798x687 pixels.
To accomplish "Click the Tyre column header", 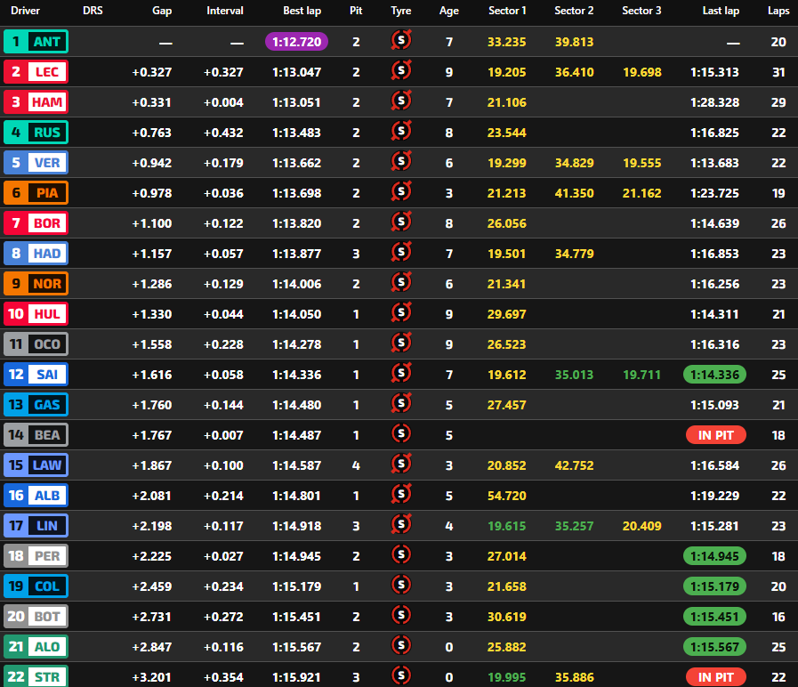I will (401, 11).
